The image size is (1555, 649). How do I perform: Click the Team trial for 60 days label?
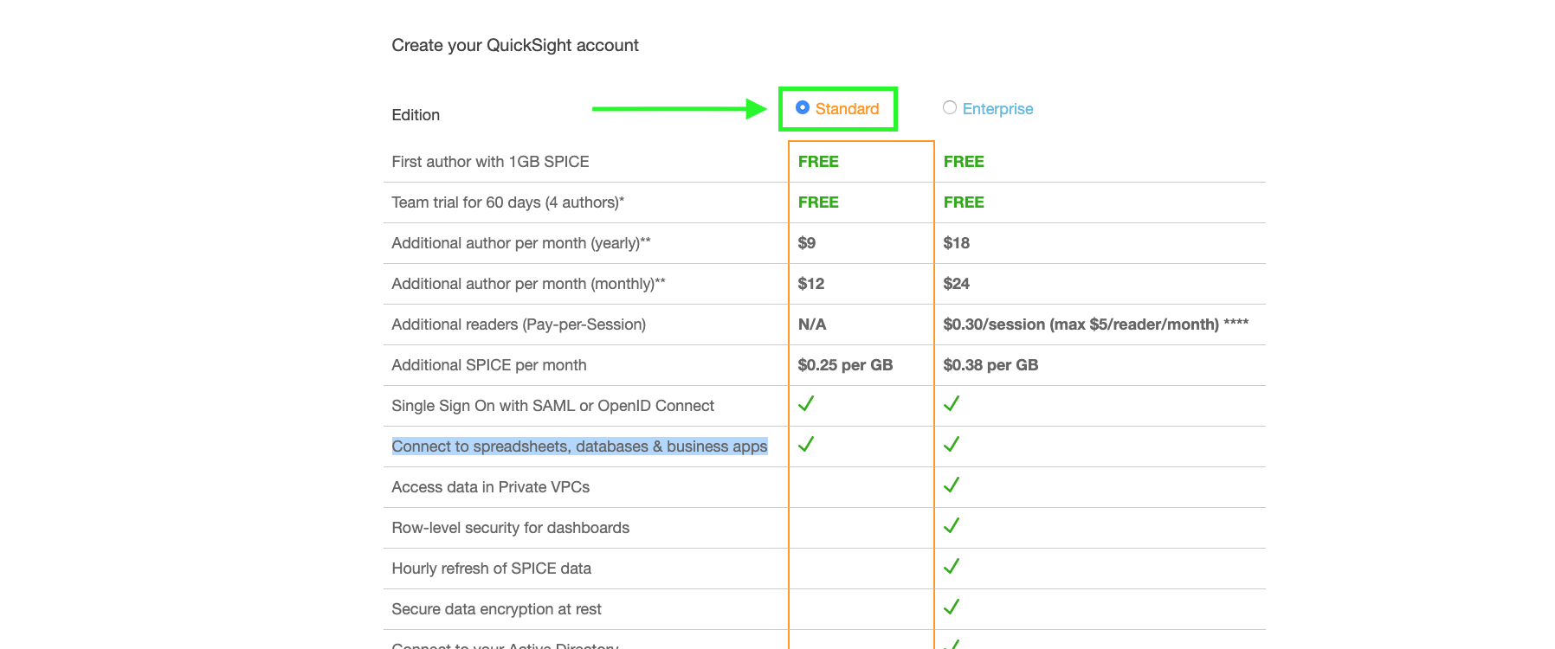click(x=507, y=202)
